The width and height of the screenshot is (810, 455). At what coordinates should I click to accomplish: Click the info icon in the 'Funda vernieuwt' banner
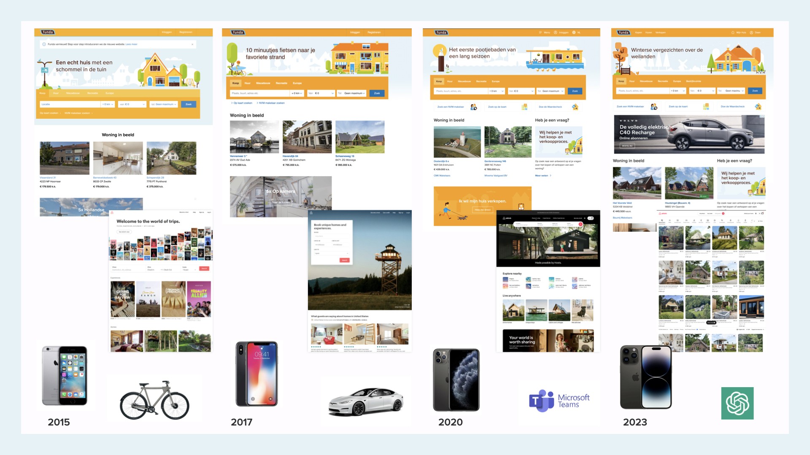tap(44, 44)
